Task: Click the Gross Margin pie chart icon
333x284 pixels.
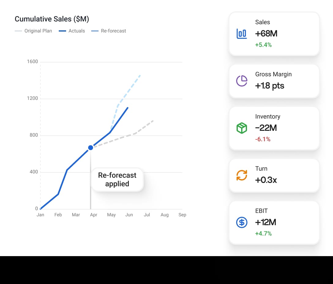Action: point(242,81)
